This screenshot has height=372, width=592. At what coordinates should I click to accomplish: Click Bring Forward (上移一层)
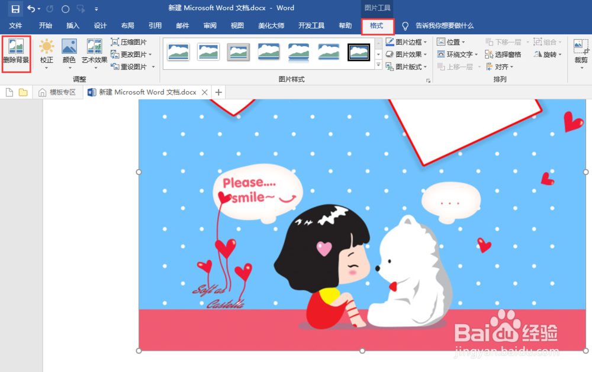[x=459, y=67]
